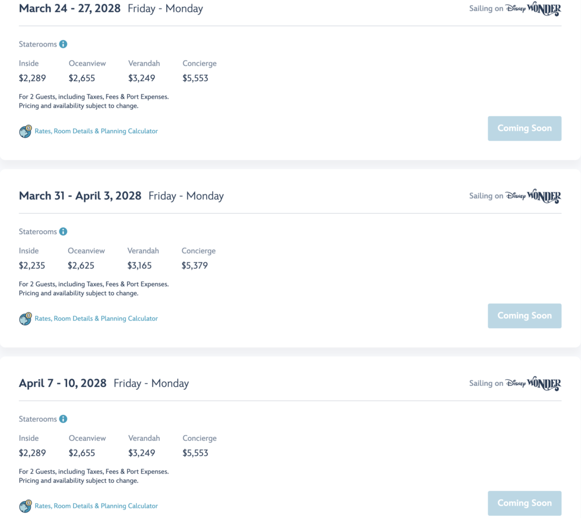
Task: Click the March 31 - April 3, 2028 heading
Action: click(x=80, y=196)
